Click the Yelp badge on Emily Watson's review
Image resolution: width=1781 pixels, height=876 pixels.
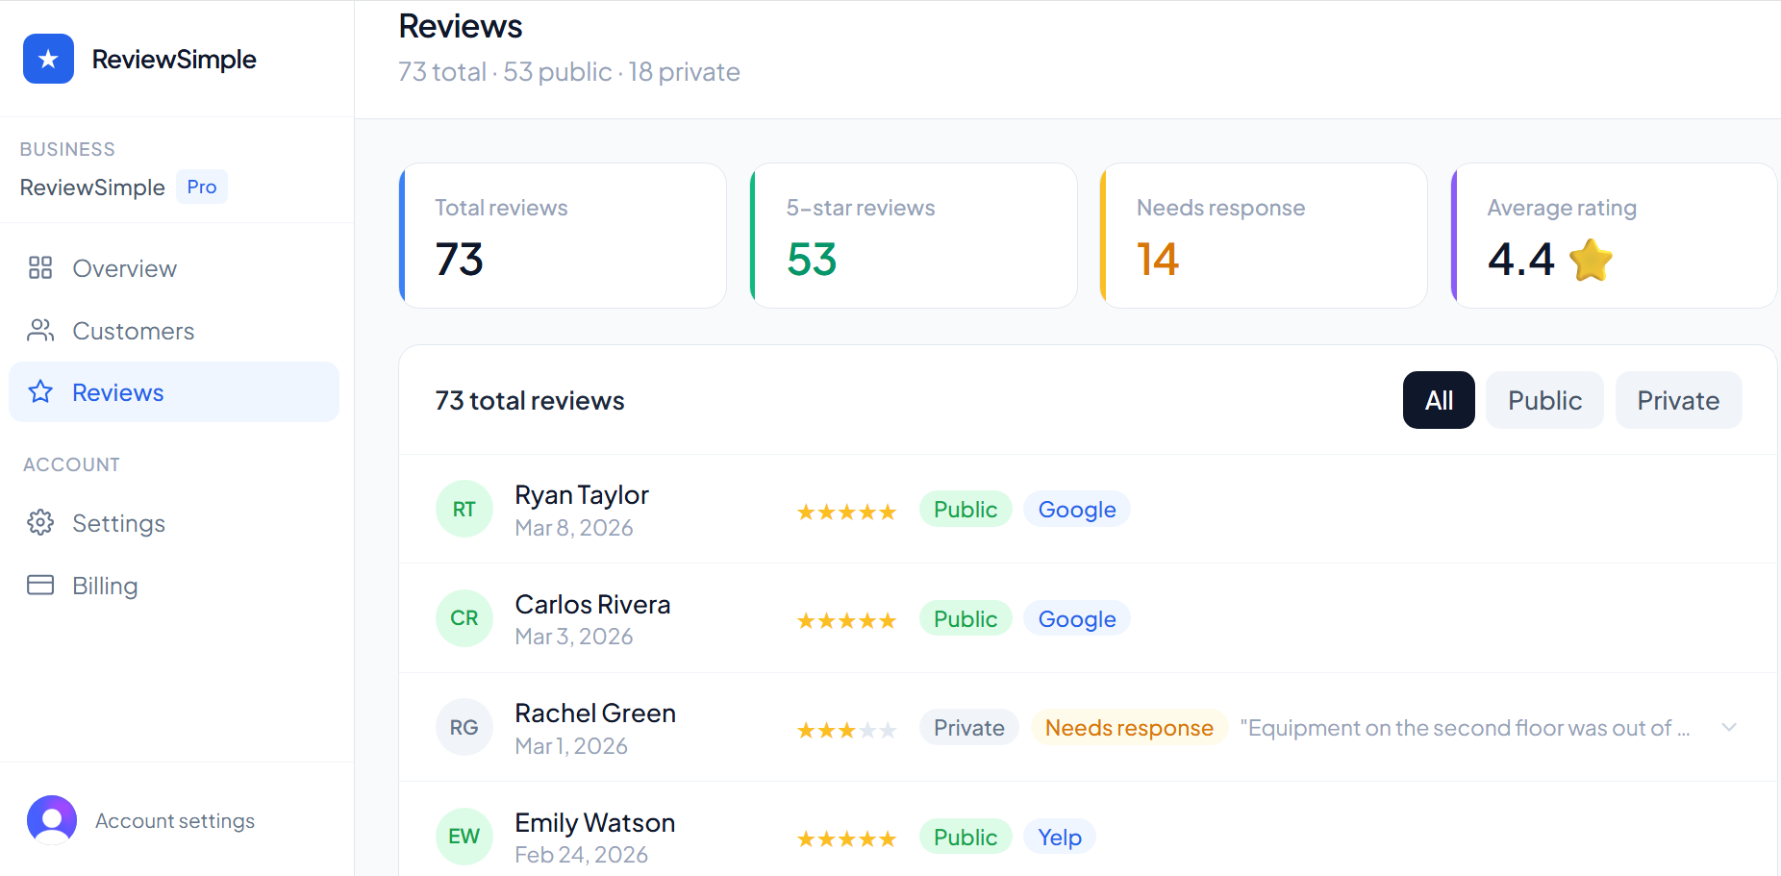tap(1059, 837)
